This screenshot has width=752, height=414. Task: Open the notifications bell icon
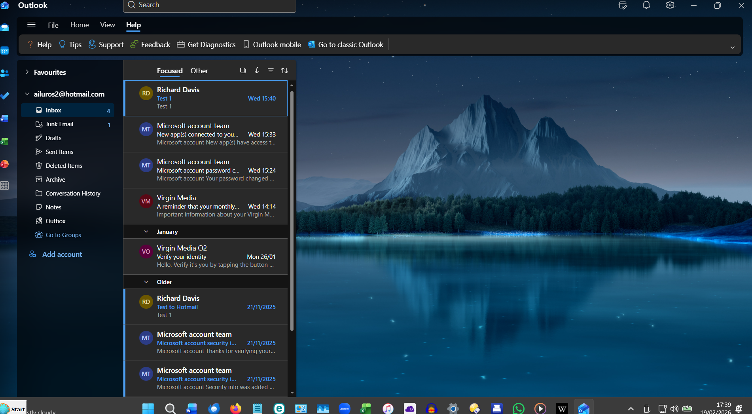tap(646, 5)
